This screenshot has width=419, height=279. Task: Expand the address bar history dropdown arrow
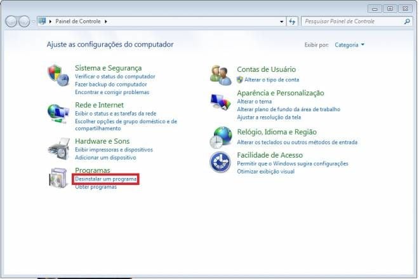pyautogui.click(x=282, y=22)
